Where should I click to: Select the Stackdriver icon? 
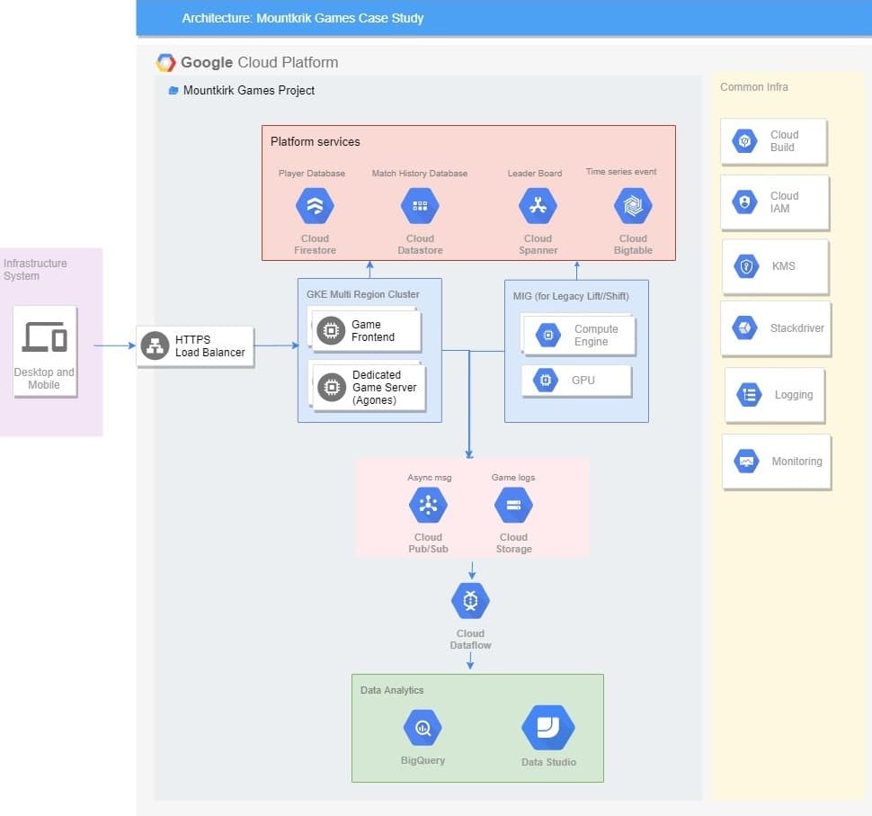744,327
